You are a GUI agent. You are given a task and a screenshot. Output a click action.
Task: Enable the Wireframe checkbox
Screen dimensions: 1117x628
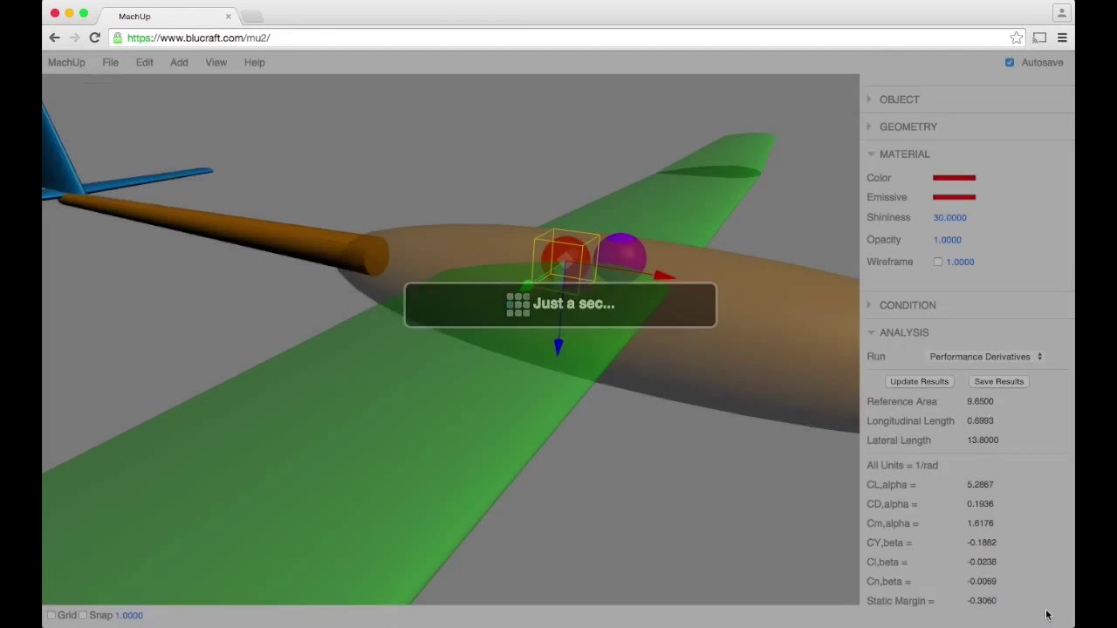pos(938,262)
